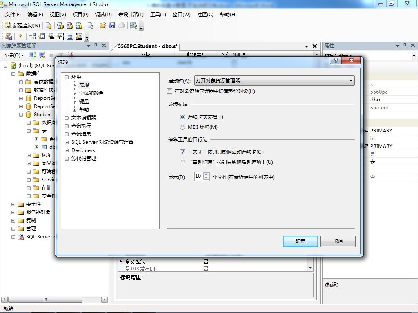Click the Manage Spatial Indexes icon
This screenshot has width=418, height=313.
pyautogui.click(x=79, y=36)
